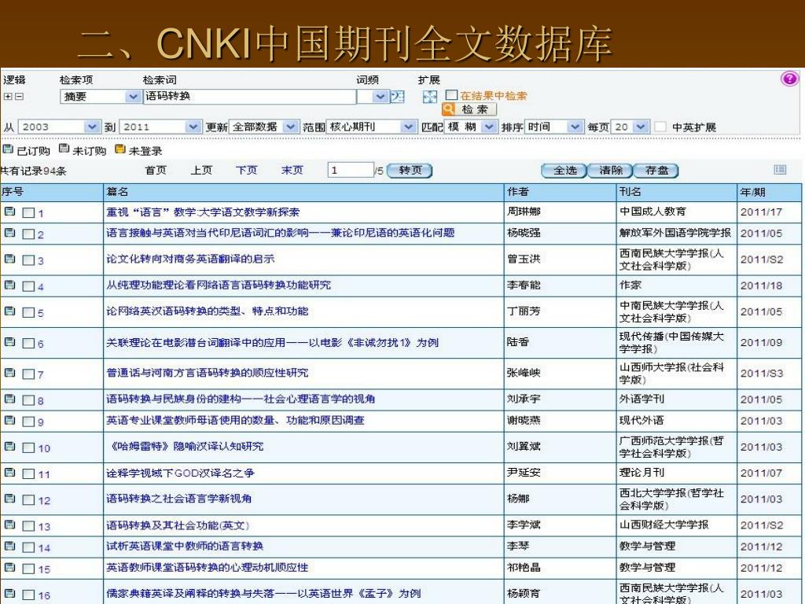Click the save icon in row 15

[x=9, y=568]
